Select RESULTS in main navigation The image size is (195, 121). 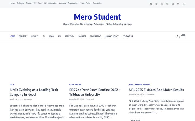(x=35, y=36)
